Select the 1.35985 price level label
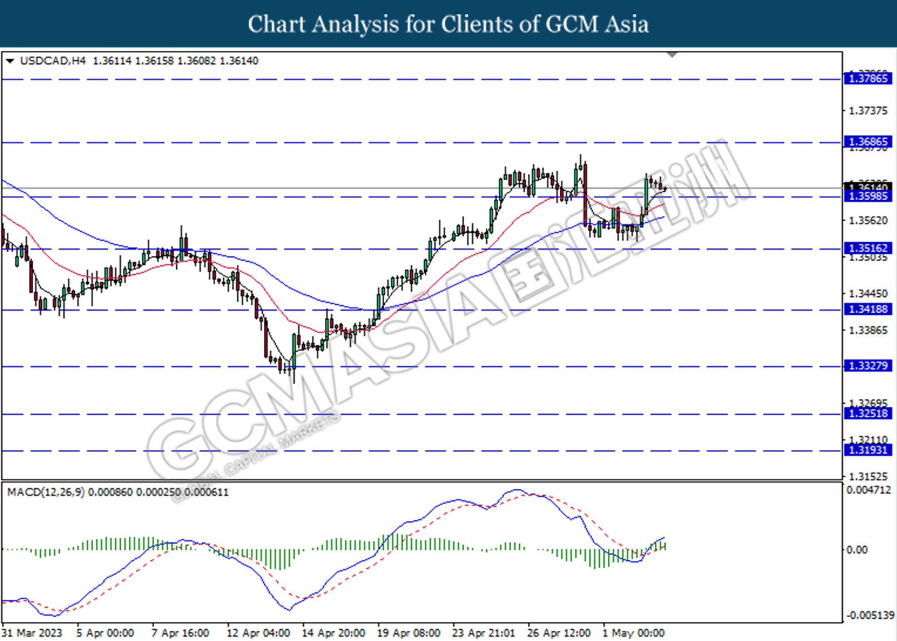This screenshot has height=641, width=897. click(x=868, y=196)
